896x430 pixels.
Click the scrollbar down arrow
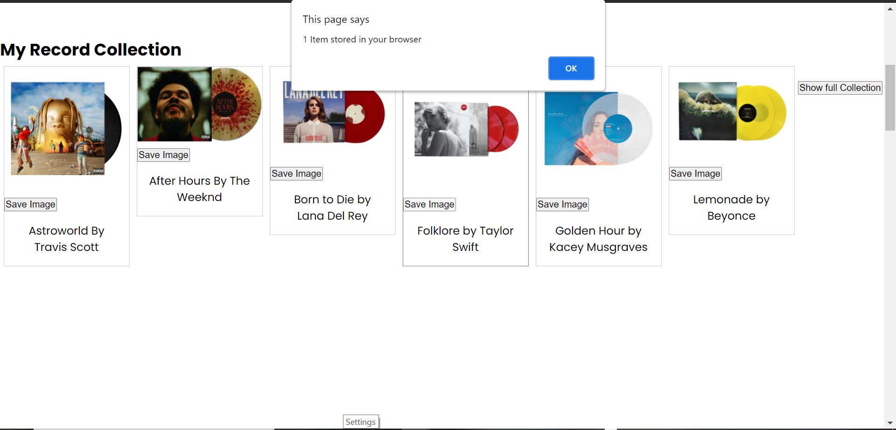[890, 423]
